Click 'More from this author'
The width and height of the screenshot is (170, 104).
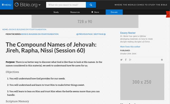(130, 47)
